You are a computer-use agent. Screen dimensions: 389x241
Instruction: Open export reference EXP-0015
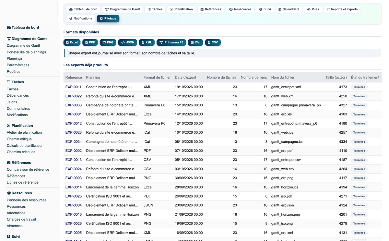point(74,214)
